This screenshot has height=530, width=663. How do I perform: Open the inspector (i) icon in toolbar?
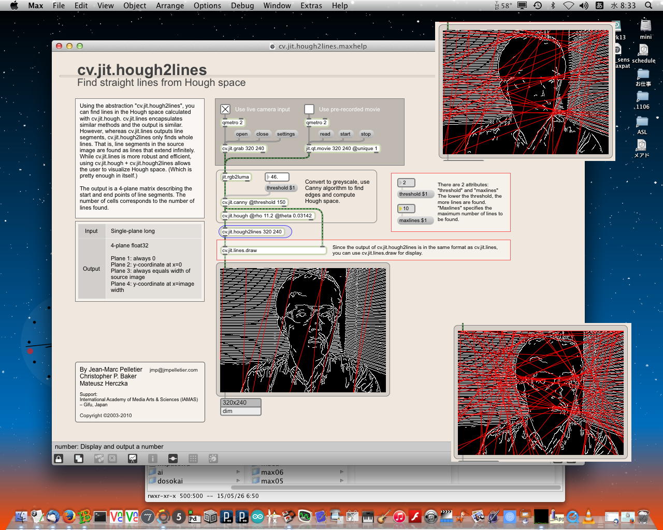point(153,459)
